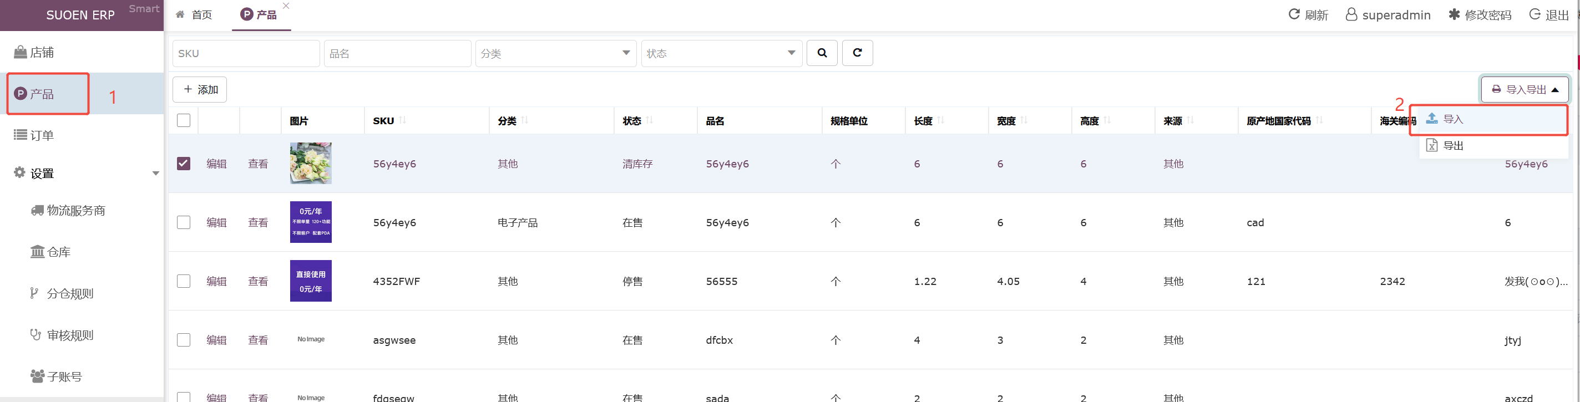Viewport: 1580px width, 402px height.
Task: Select the 产品 tab
Action: (x=261, y=15)
